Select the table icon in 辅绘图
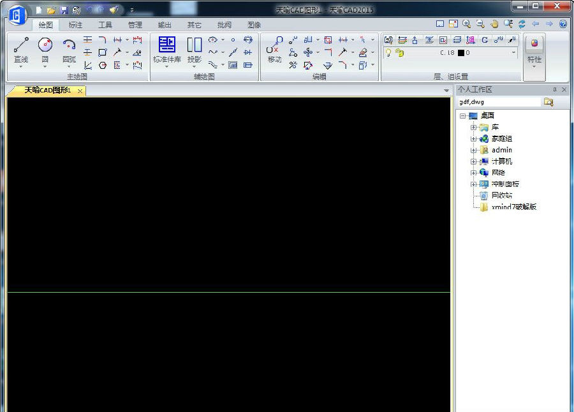The image size is (574, 412). (233, 65)
